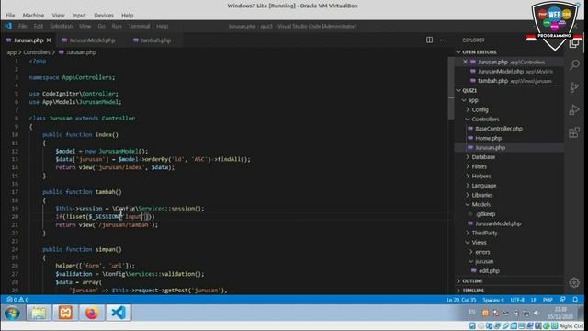Image resolution: width=588 pixels, height=331 pixels.
Task: Click app in the breadcrumb path
Action: pos(12,52)
